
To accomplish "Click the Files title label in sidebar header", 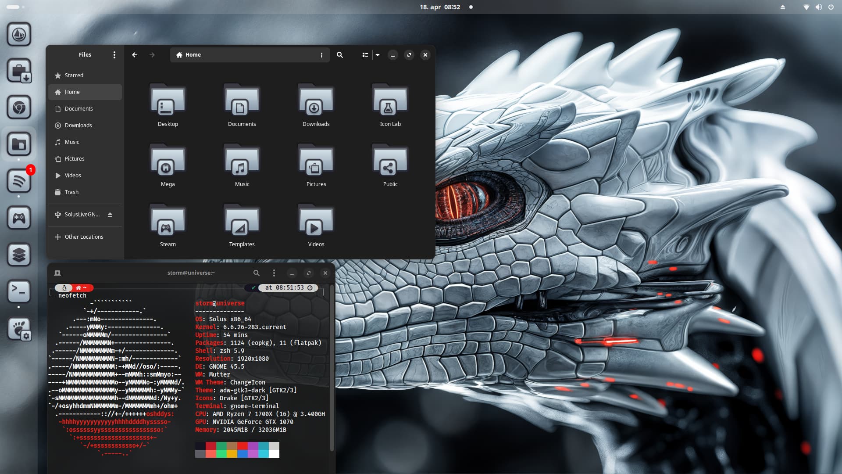I will [85, 55].
